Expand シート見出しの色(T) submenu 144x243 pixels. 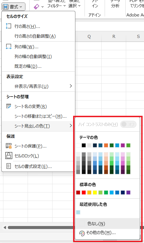[x=39, y=126]
